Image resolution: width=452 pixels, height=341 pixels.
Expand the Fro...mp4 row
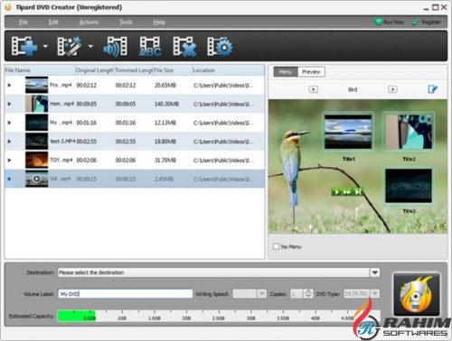click(9, 85)
